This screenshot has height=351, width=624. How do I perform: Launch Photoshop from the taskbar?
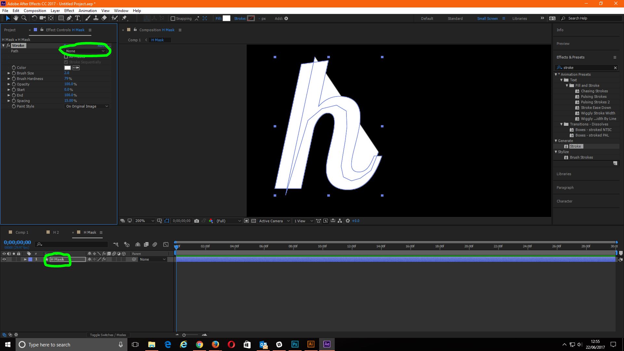[295, 344]
